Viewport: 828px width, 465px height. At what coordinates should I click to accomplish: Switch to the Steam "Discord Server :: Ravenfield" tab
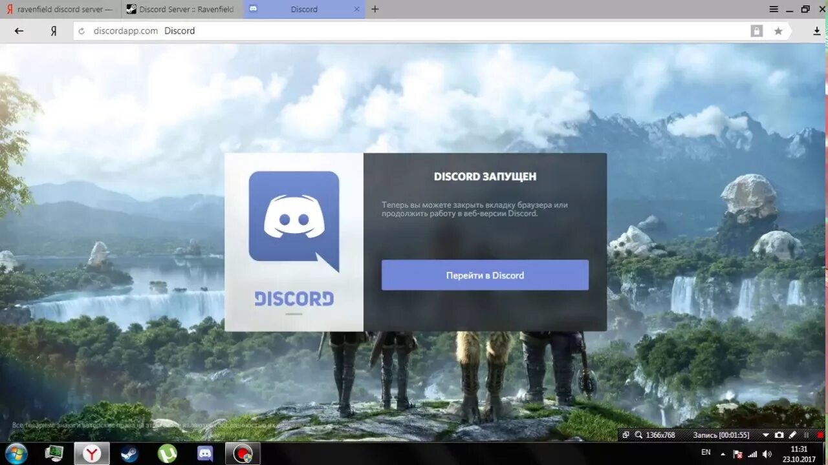182,9
